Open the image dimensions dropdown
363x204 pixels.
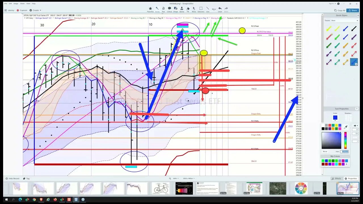pyautogui.click(x=188, y=178)
